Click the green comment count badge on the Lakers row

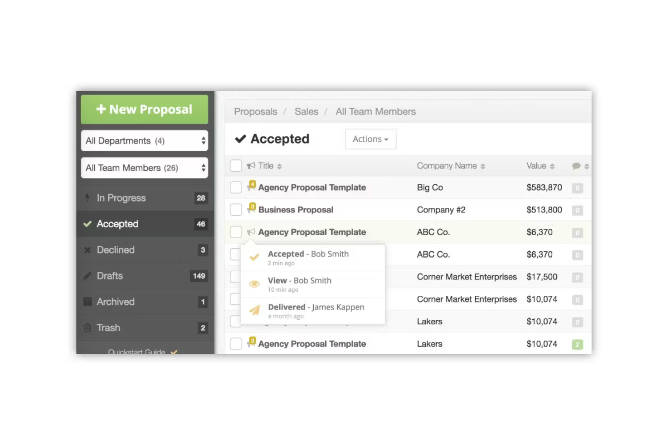point(577,344)
